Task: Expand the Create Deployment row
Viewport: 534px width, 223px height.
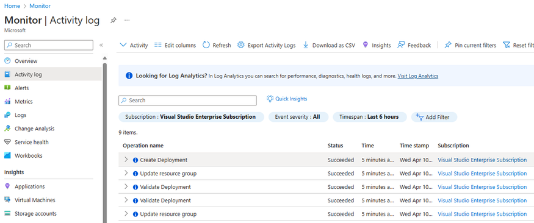Action: tap(126, 160)
